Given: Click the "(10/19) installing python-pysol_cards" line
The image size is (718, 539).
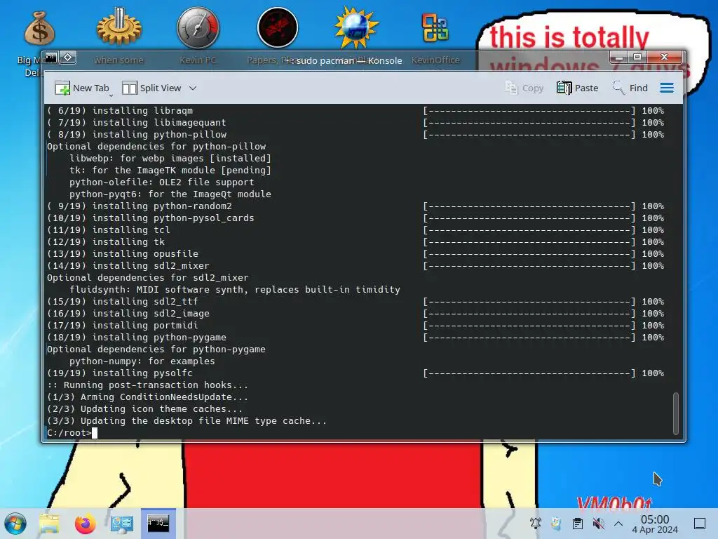Looking at the screenshot, I should (150, 218).
